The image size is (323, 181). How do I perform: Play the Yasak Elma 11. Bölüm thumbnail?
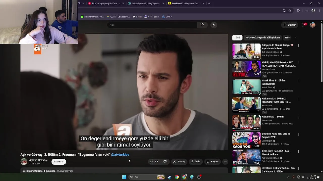coord(246,87)
